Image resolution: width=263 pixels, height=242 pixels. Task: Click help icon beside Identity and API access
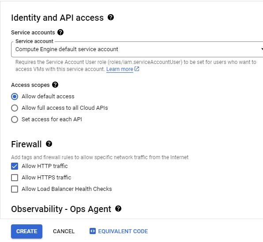coord(111,17)
